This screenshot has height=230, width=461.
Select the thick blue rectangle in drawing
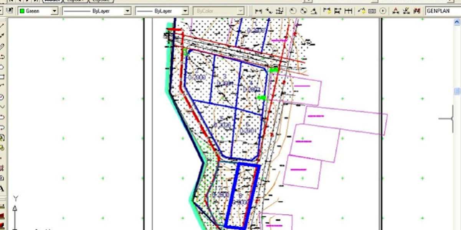(243, 196)
